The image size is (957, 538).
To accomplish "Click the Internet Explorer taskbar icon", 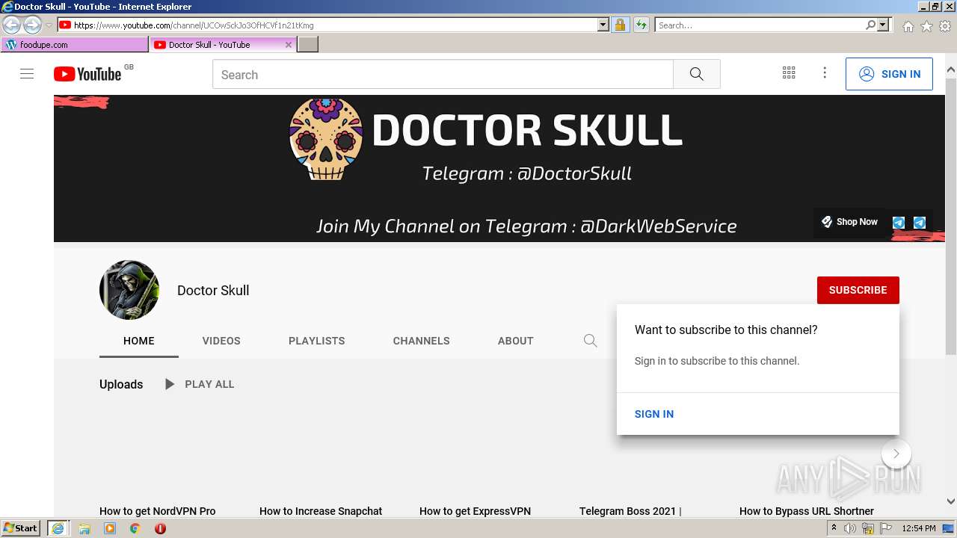I will pos(58,528).
